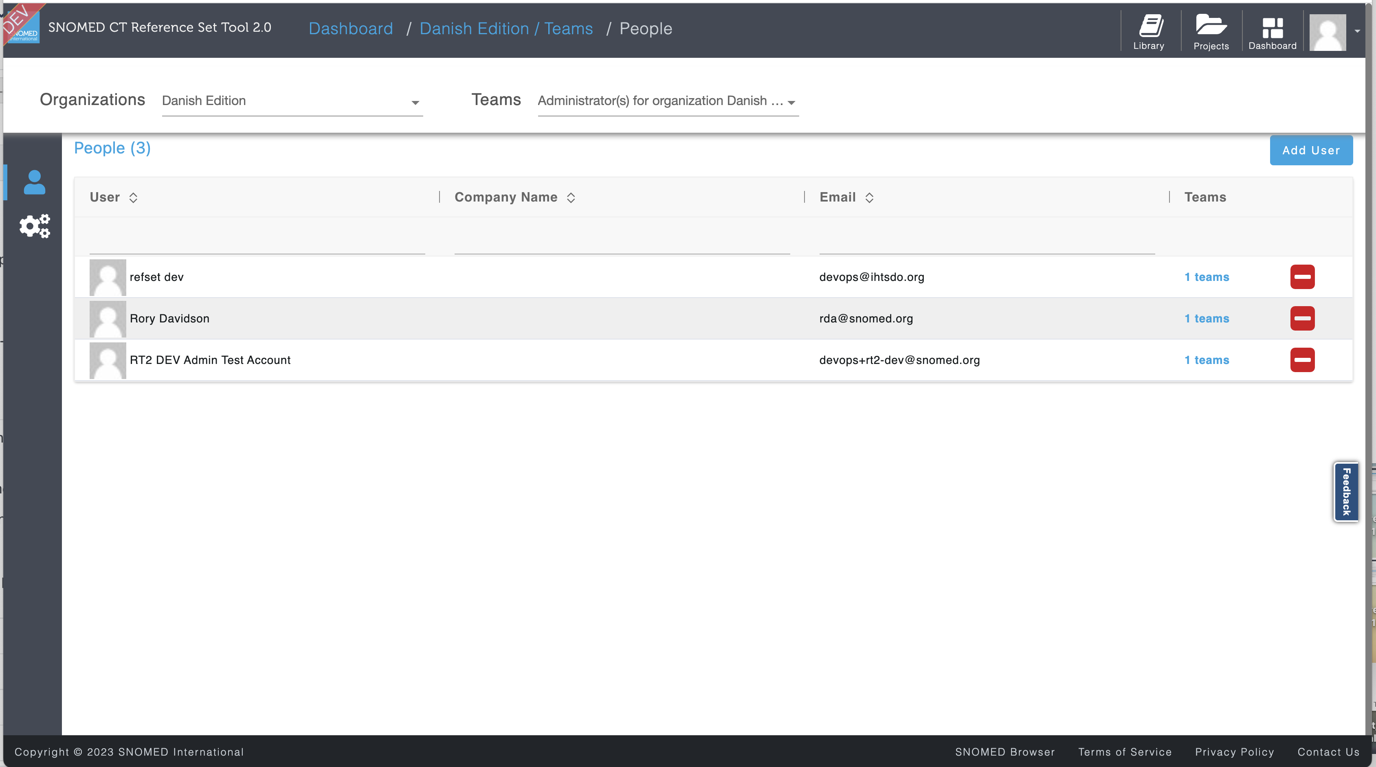Click email devops@ihtsdo.org
The image size is (1376, 767).
pyautogui.click(x=872, y=277)
